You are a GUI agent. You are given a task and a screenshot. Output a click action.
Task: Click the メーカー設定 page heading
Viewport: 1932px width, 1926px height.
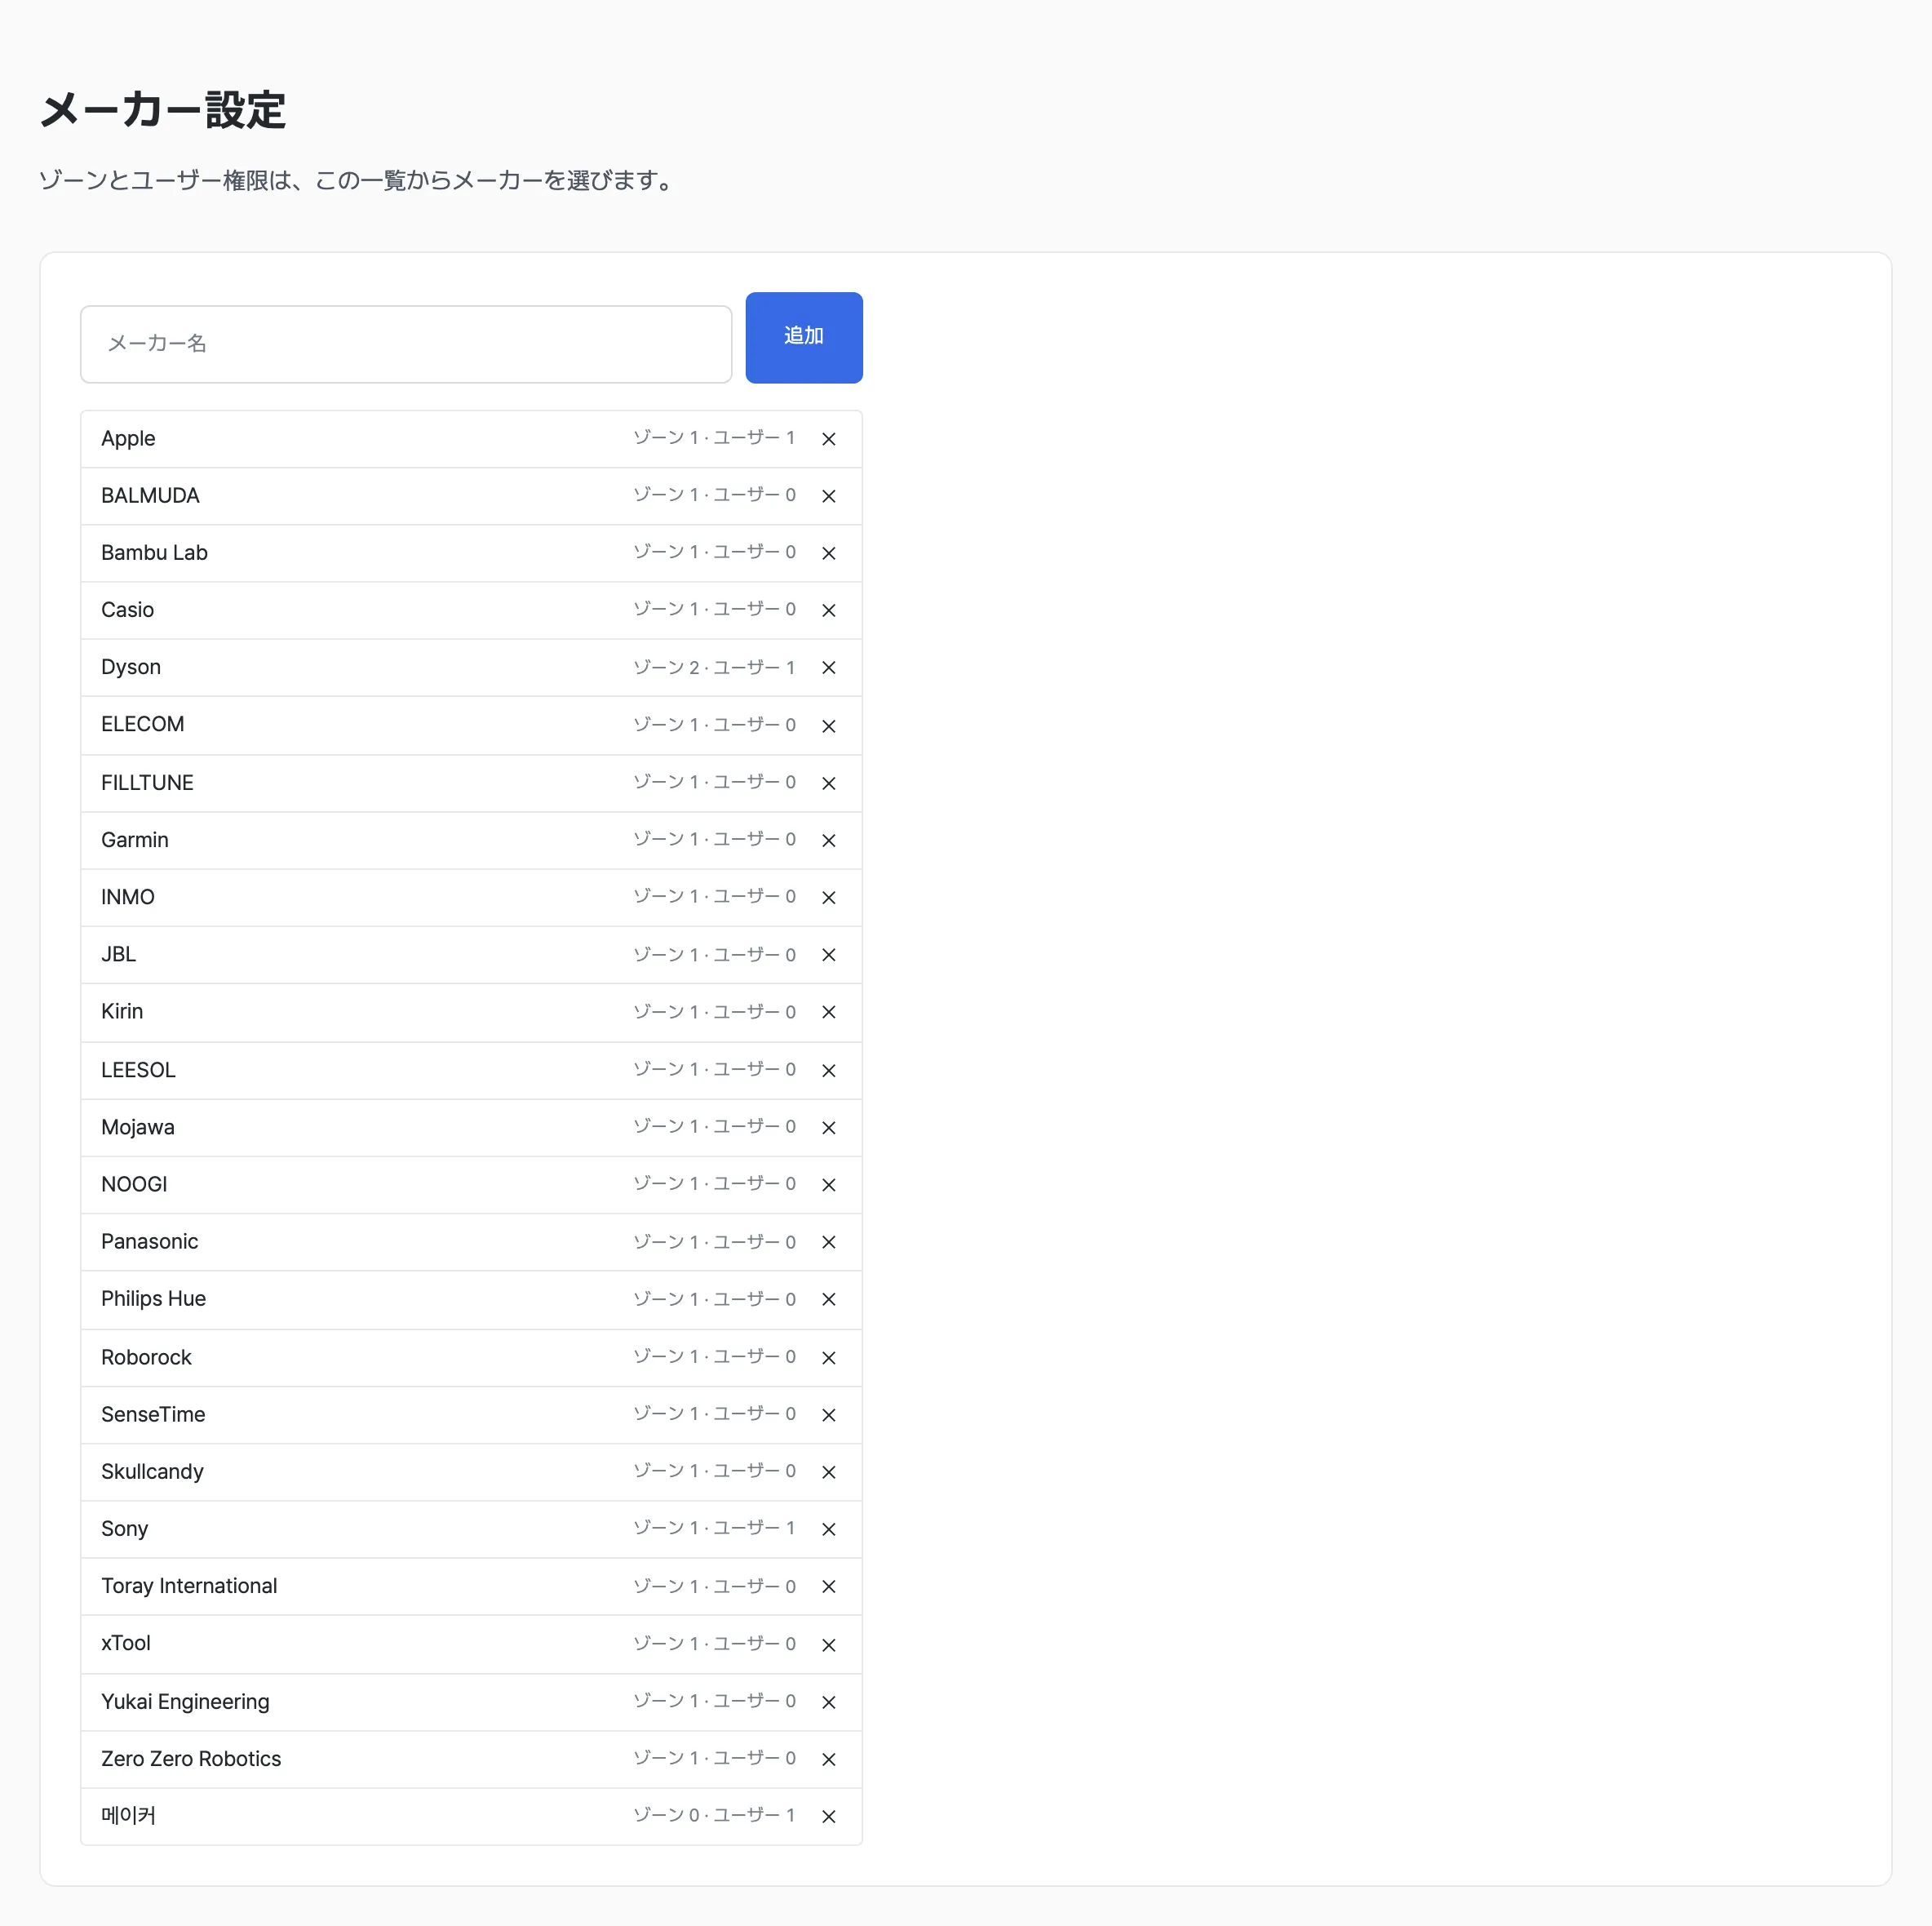[x=163, y=109]
